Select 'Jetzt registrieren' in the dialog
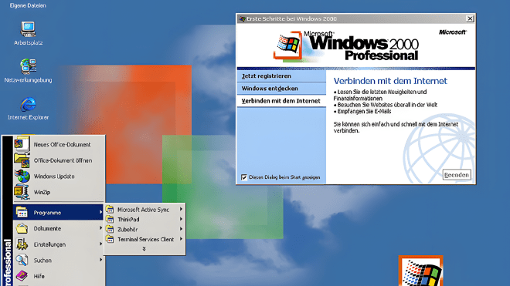The height and width of the screenshot is (286, 510). (x=281, y=76)
